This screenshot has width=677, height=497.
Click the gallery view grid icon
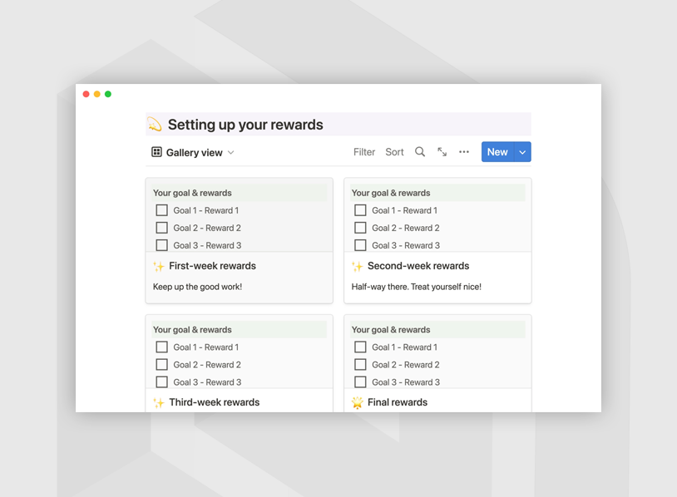coord(156,152)
